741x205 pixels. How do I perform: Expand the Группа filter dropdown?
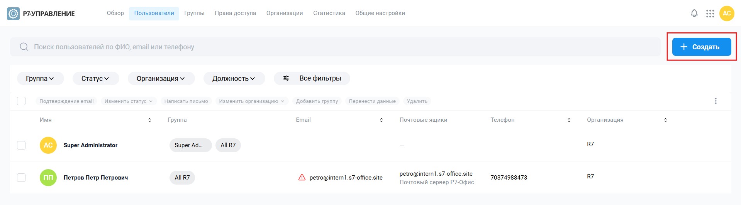40,79
